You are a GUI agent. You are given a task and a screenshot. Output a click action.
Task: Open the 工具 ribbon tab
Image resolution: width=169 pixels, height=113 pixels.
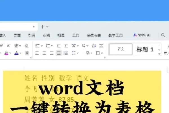[76, 35]
